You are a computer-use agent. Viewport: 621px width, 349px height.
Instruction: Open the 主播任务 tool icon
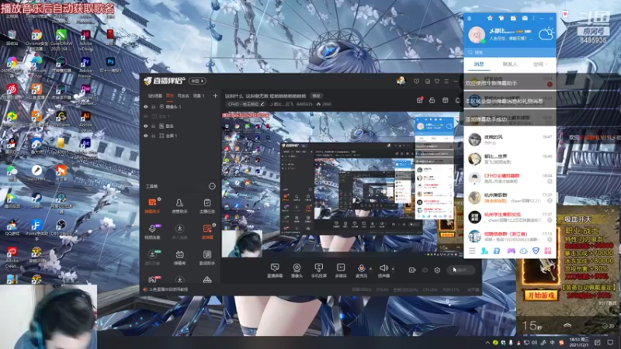tap(207, 206)
